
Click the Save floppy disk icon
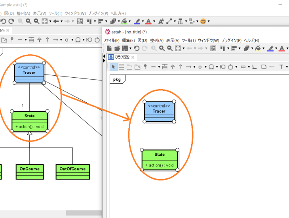tap(125, 48)
